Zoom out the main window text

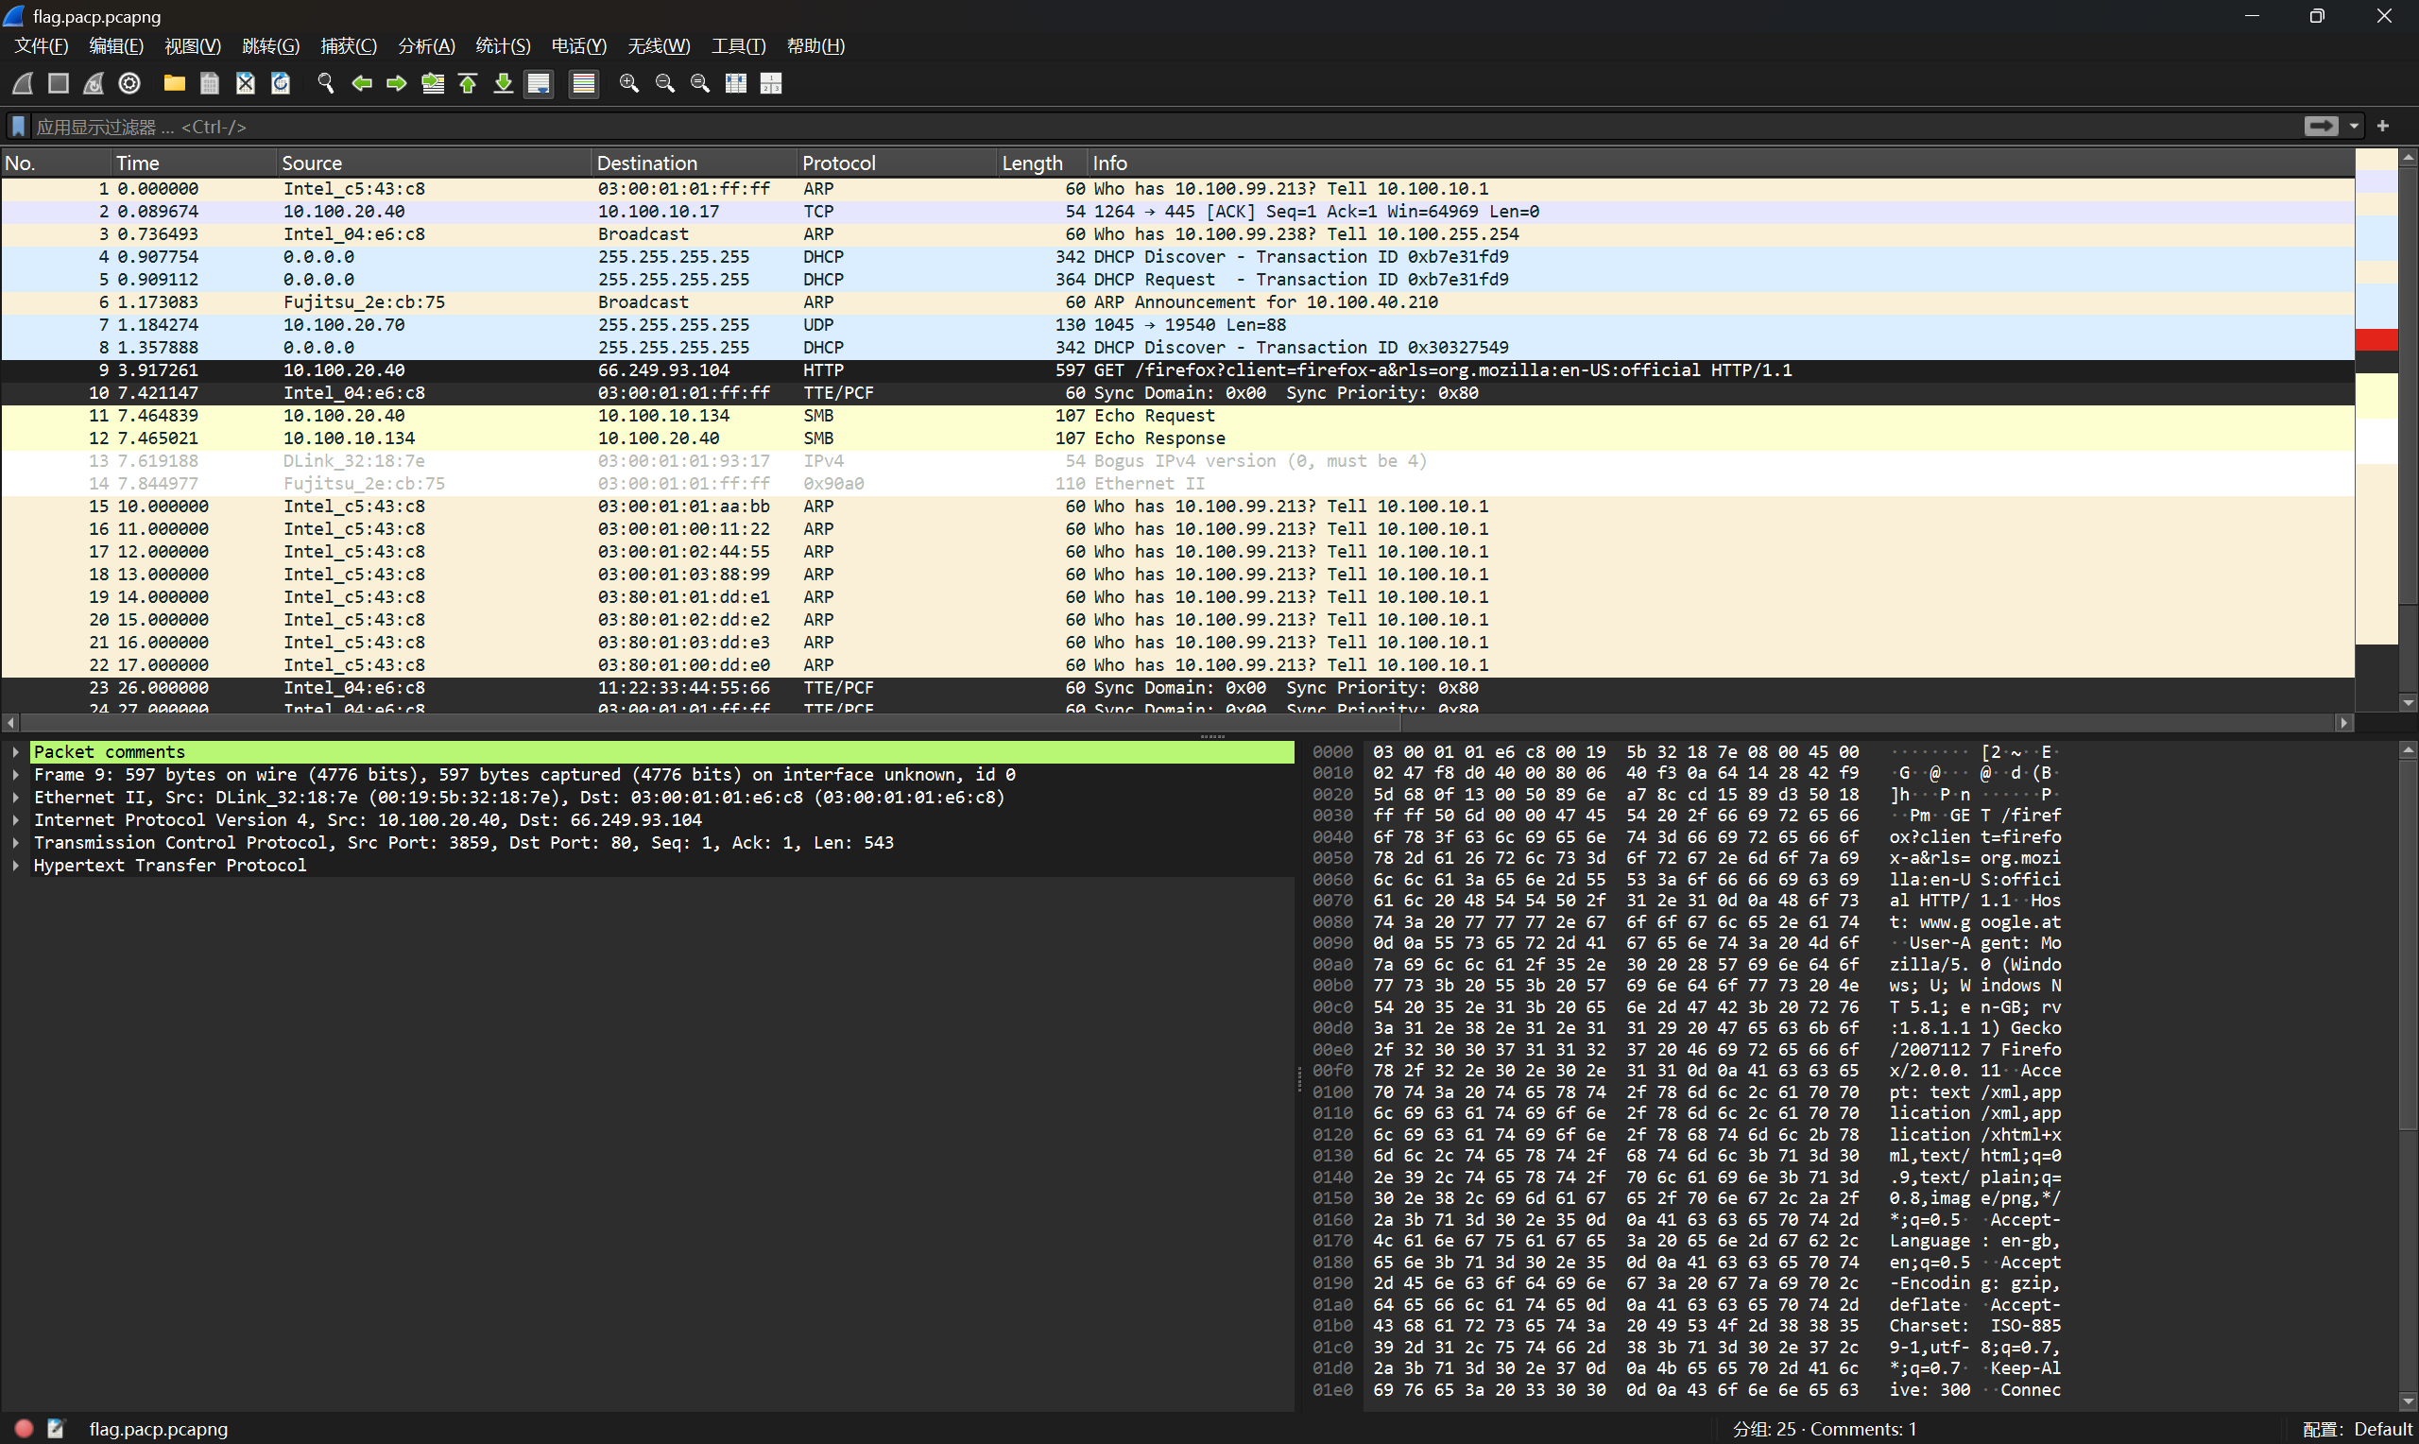tap(665, 84)
